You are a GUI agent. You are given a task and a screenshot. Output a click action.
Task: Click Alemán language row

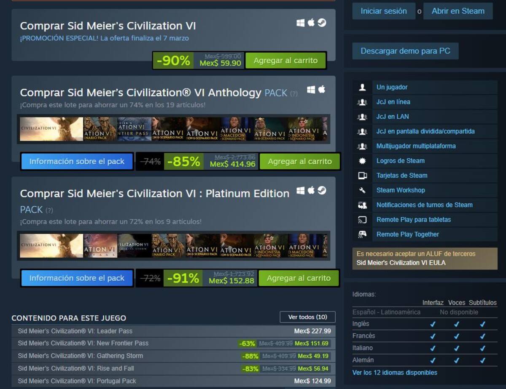[x=425, y=360]
